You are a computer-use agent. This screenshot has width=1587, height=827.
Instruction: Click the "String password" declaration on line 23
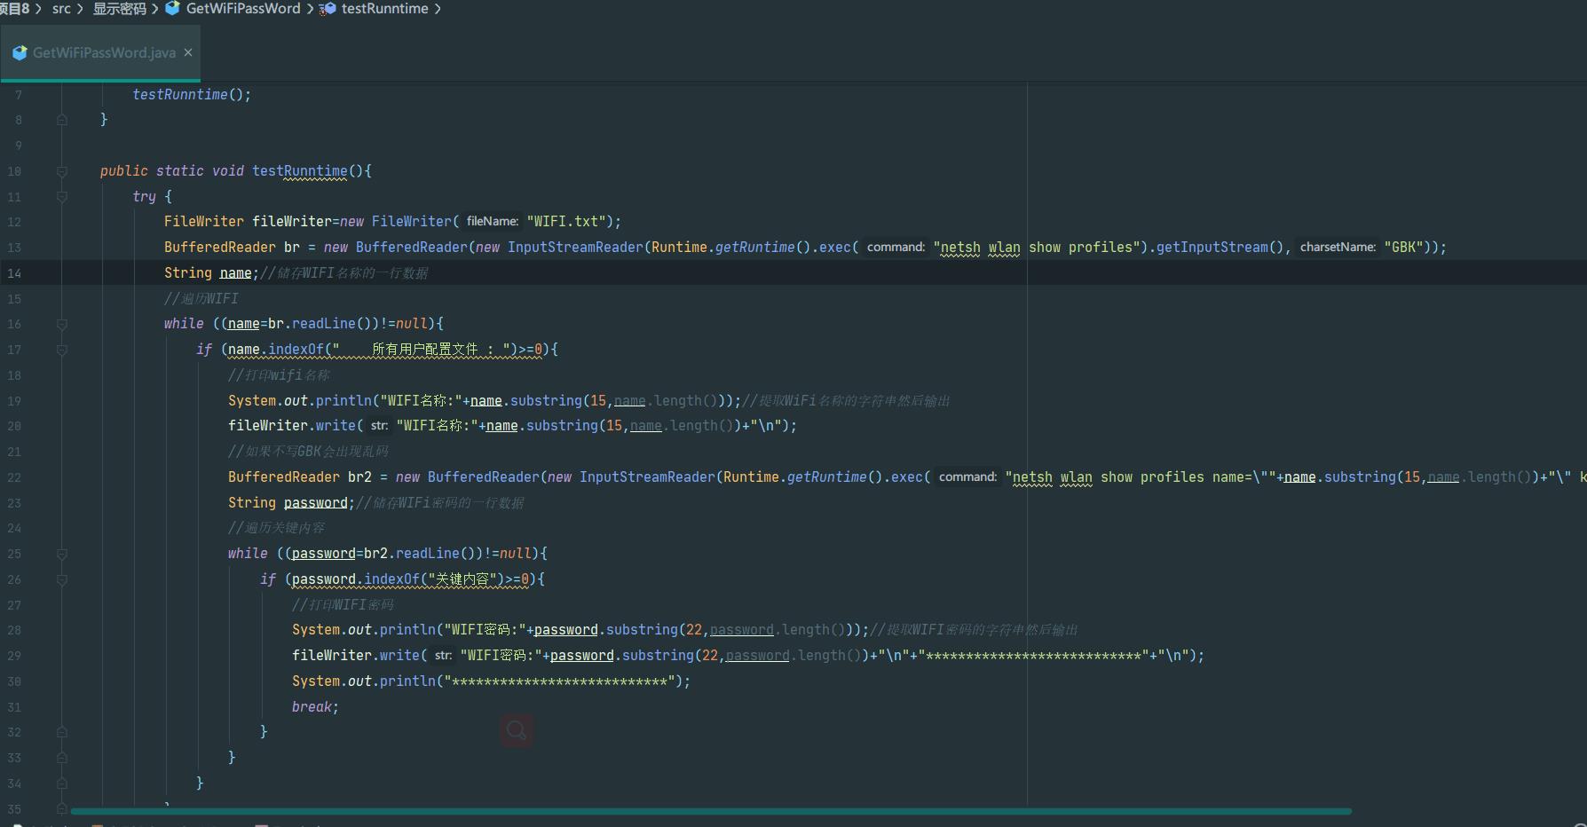click(x=291, y=503)
